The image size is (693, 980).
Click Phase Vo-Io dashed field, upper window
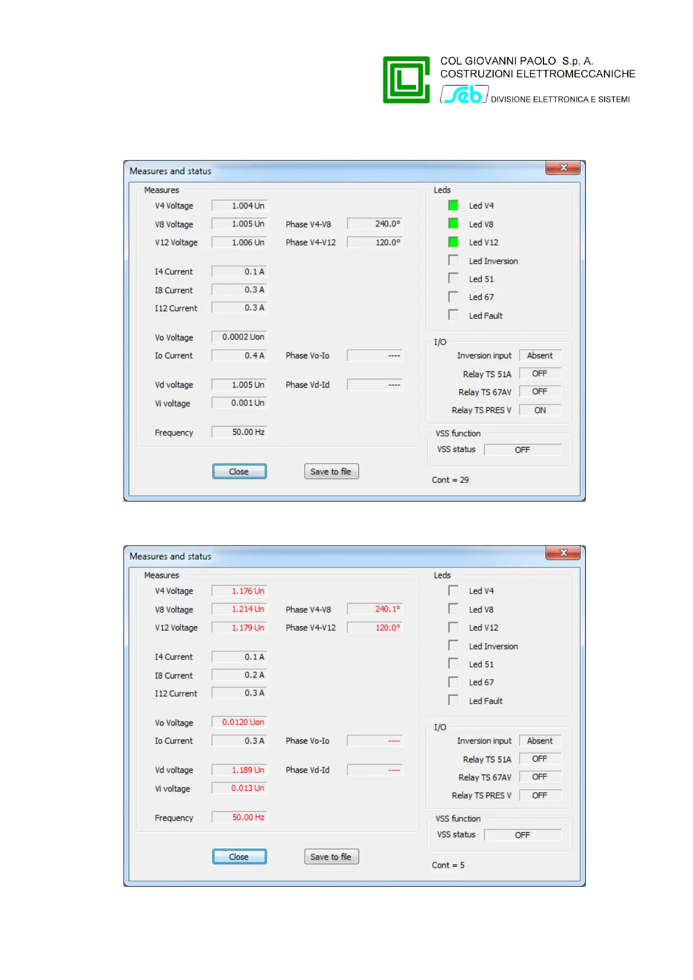click(x=375, y=355)
